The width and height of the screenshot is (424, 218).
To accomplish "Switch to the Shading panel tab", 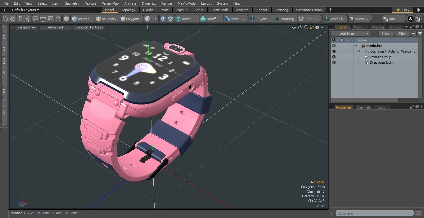I will (378, 27).
